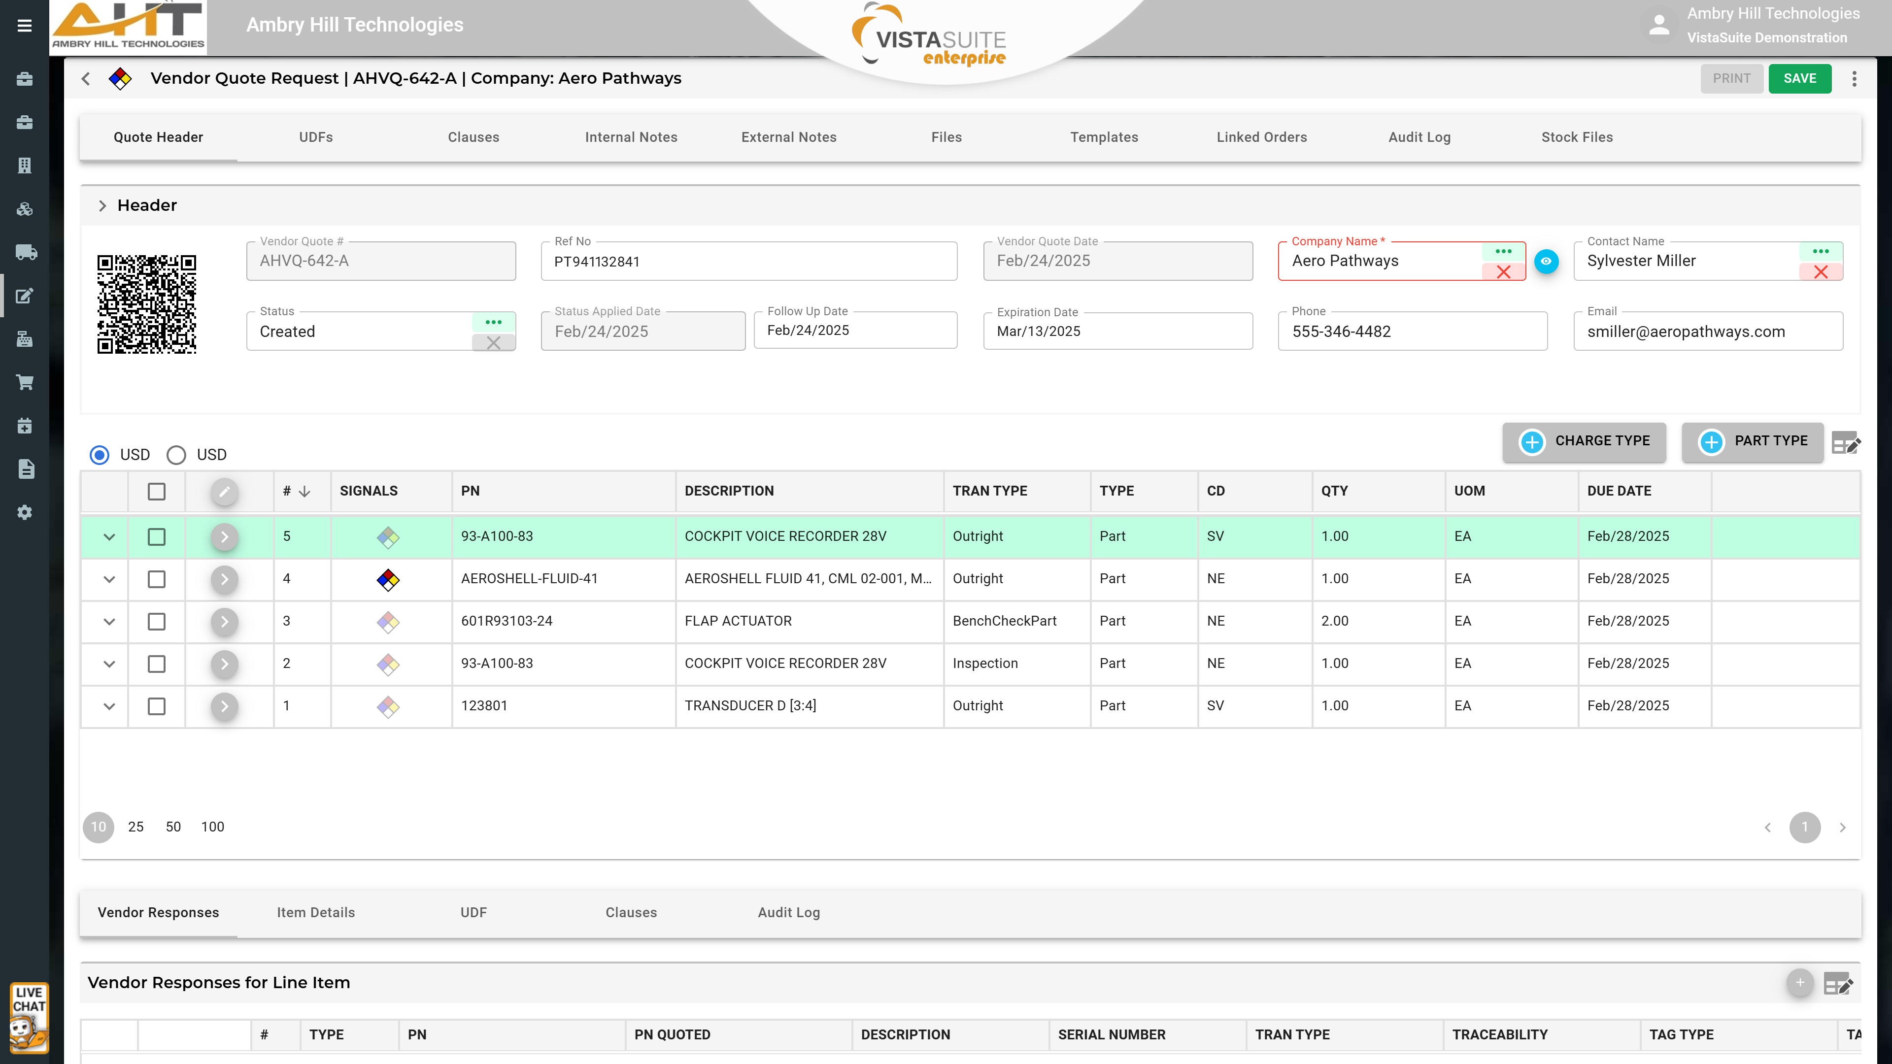Collapse the Header section chevron

102,205
